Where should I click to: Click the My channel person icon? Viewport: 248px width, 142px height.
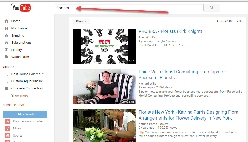click(6, 28)
